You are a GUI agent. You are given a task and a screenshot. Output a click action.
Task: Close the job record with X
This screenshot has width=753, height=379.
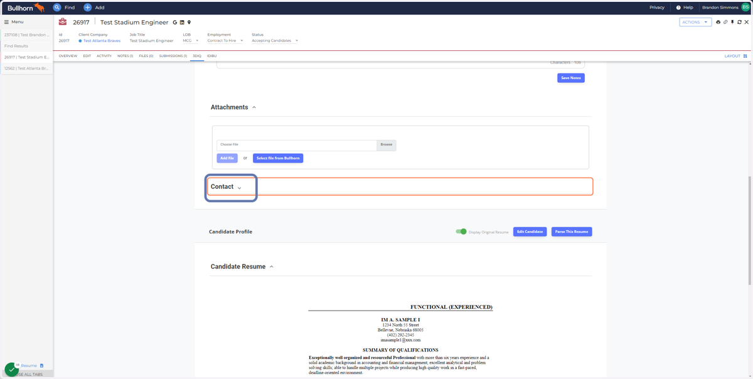pos(747,22)
